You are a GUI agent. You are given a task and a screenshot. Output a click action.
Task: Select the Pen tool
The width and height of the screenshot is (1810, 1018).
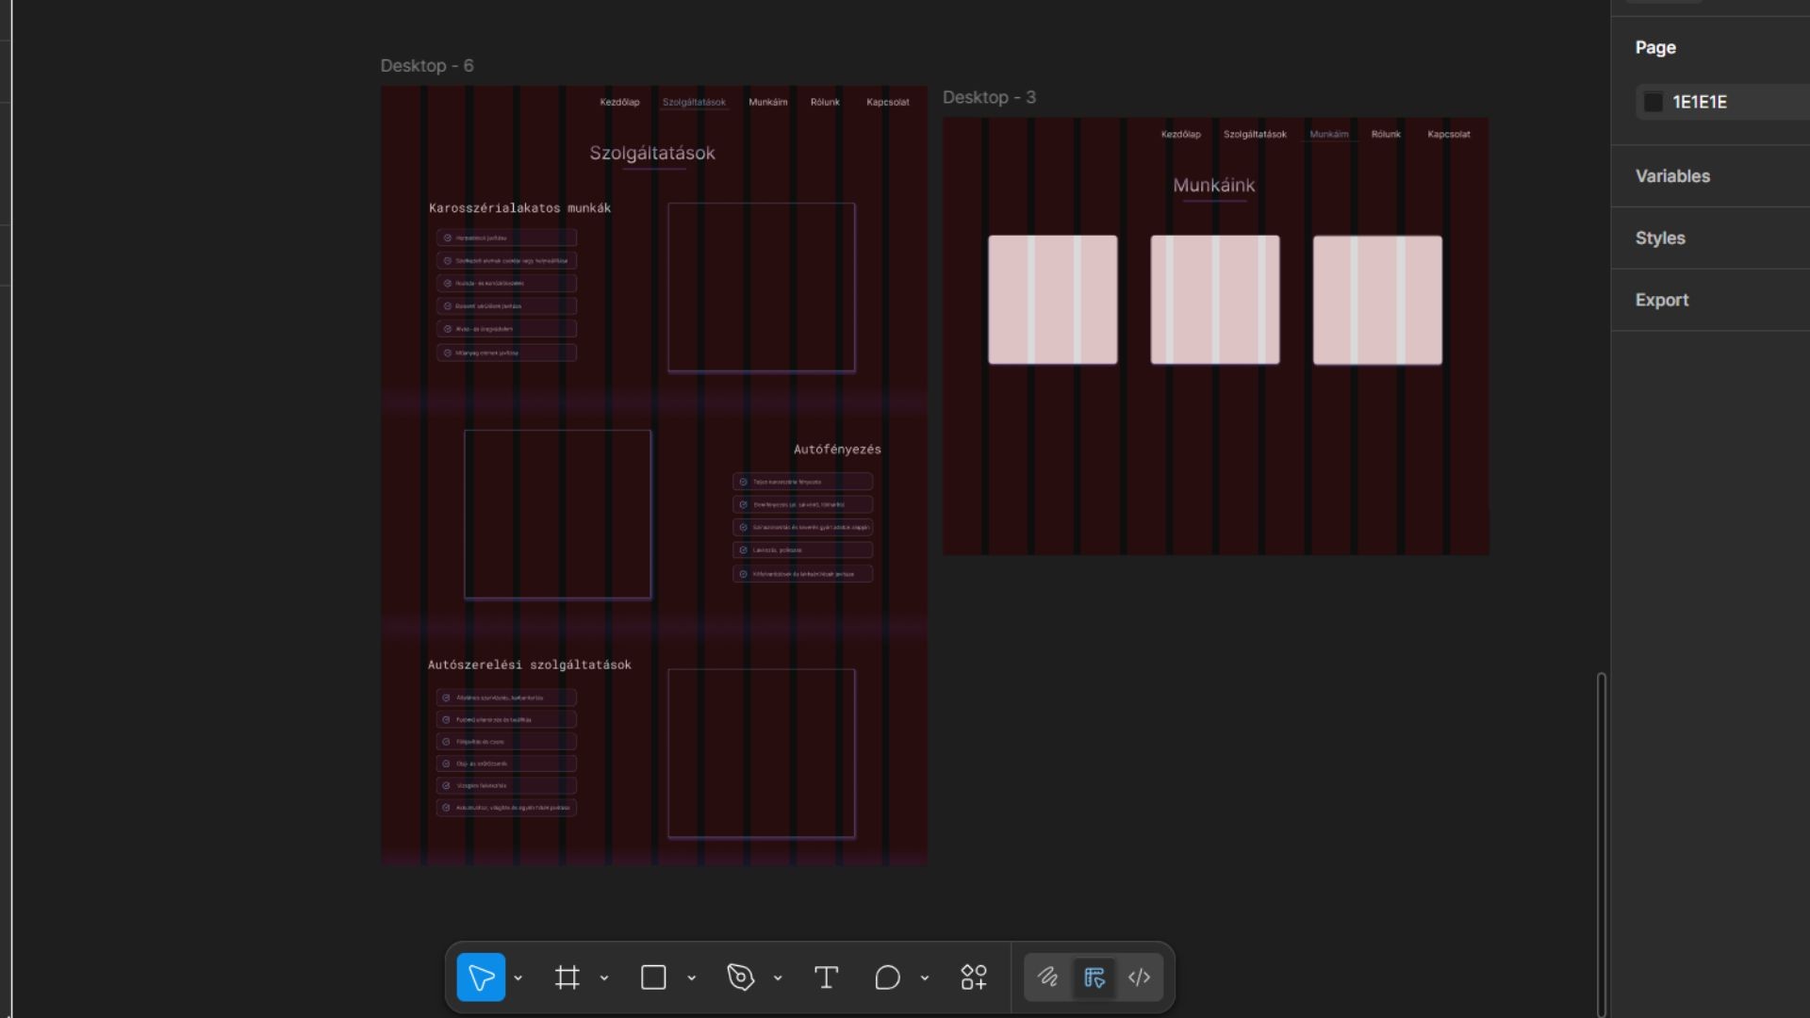click(741, 977)
